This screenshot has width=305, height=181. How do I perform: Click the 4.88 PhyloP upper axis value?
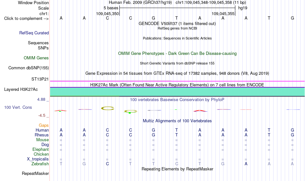(x=41, y=99)
